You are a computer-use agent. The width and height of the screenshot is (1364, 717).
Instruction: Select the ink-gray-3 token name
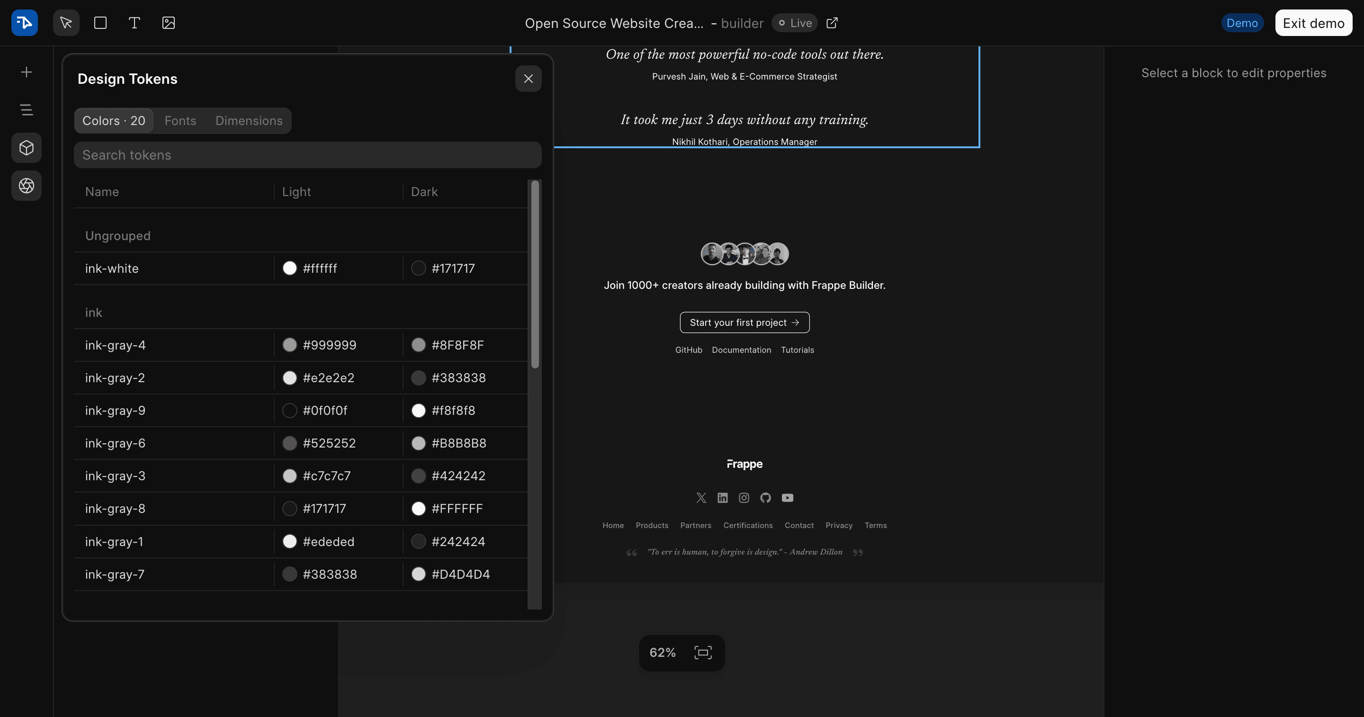[115, 476]
